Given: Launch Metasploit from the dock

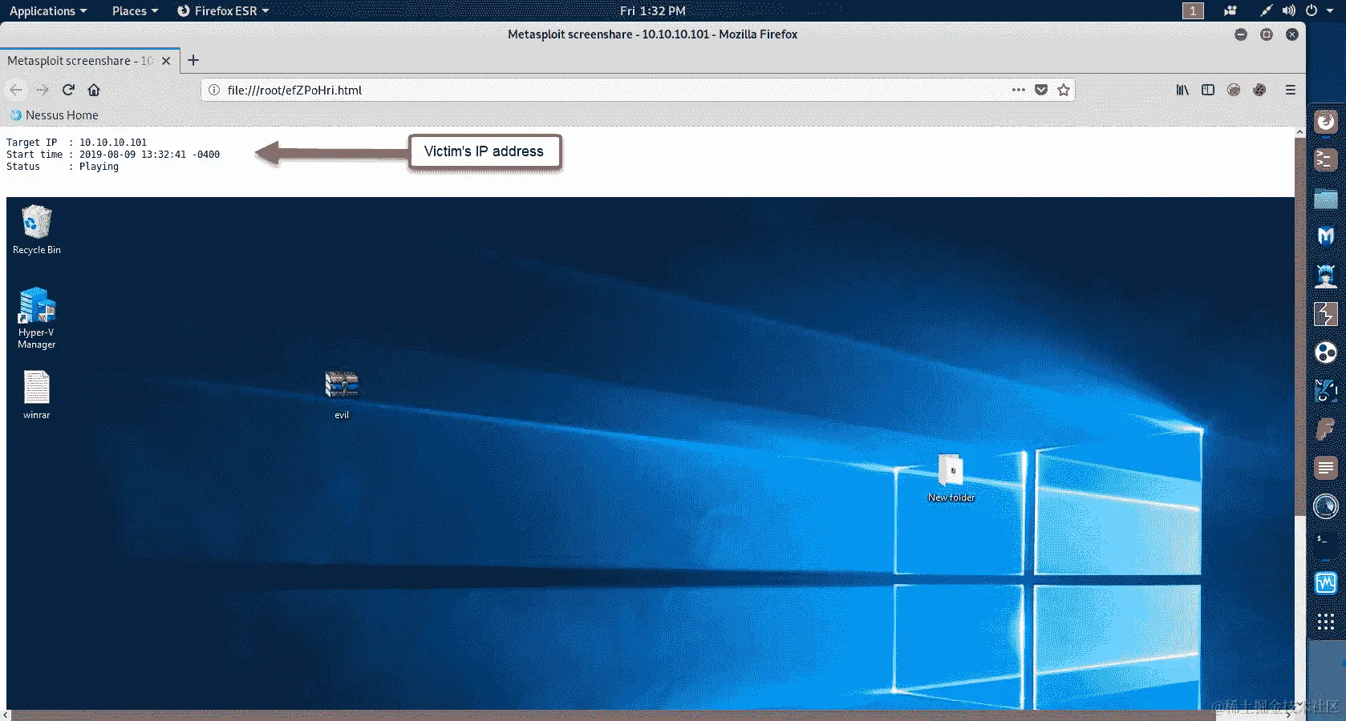Looking at the screenshot, I should (1326, 237).
